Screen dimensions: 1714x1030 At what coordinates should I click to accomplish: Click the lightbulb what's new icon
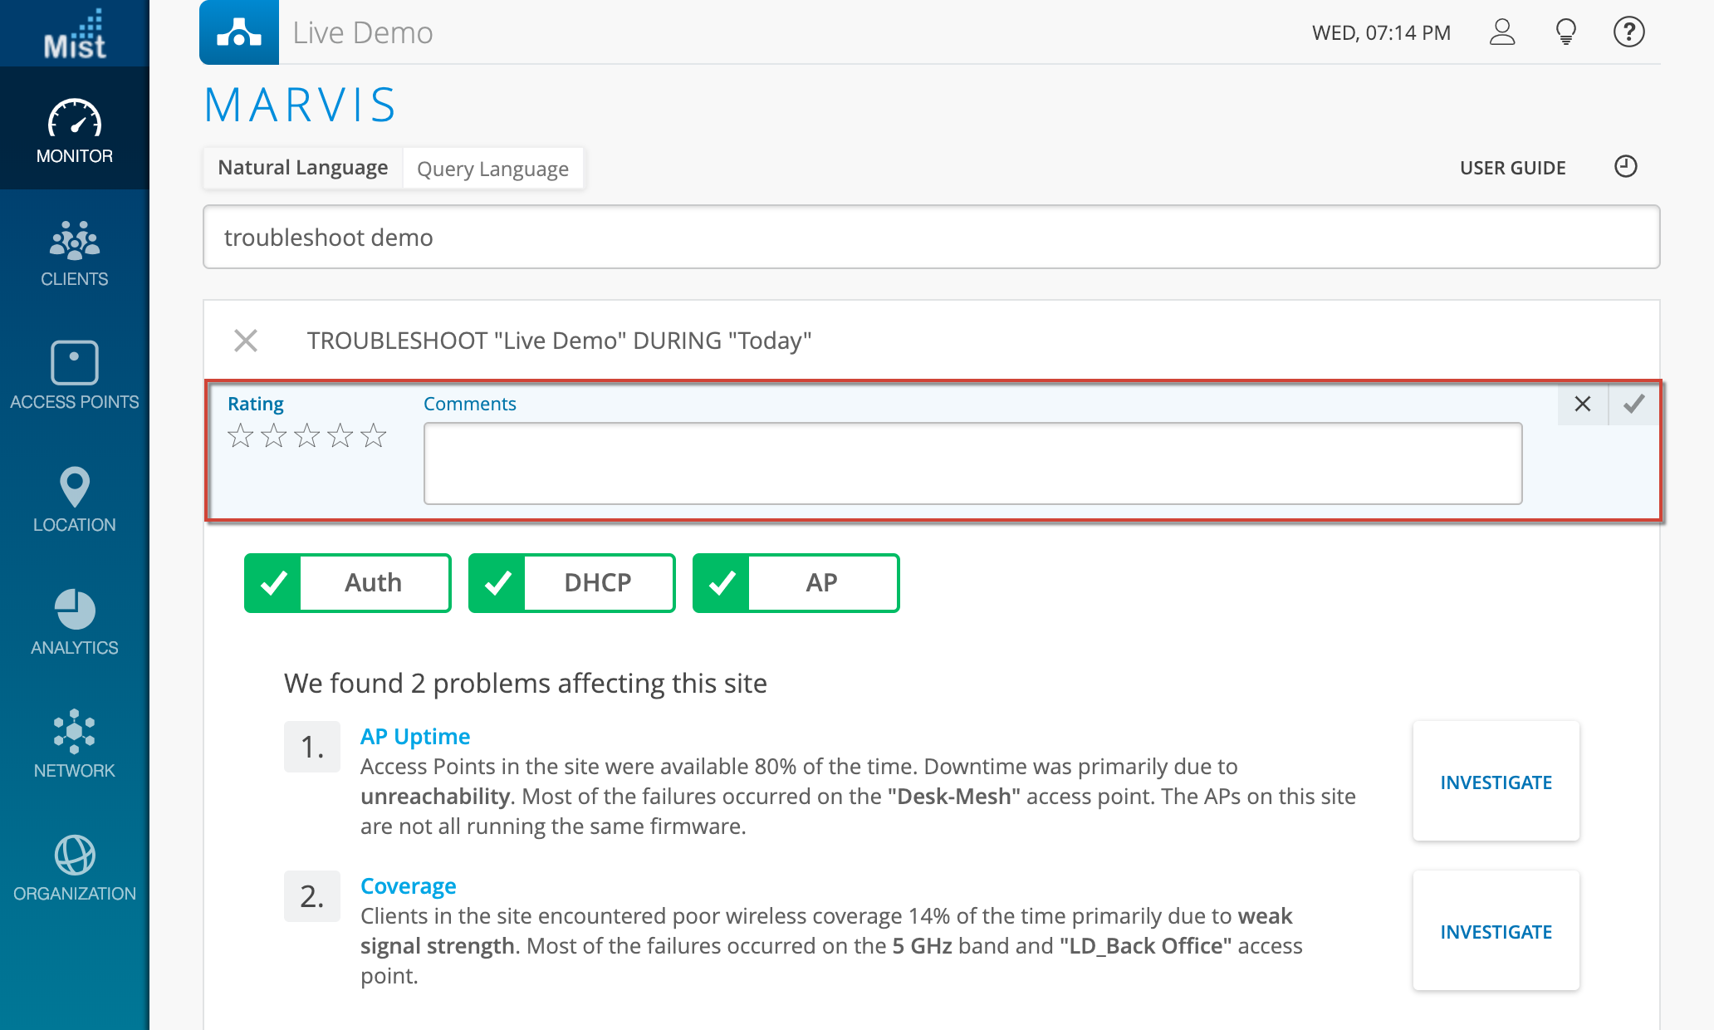pyautogui.click(x=1565, y=32)
